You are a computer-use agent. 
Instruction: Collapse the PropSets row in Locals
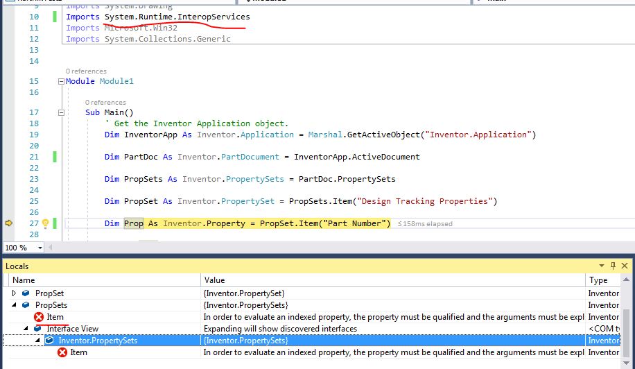point(14,304)
